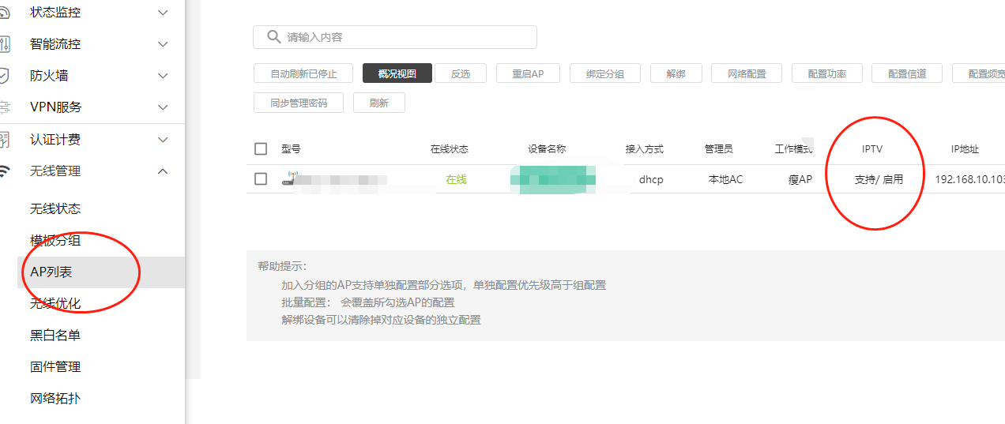Click the AP device icon in the table row

(289, 179)
